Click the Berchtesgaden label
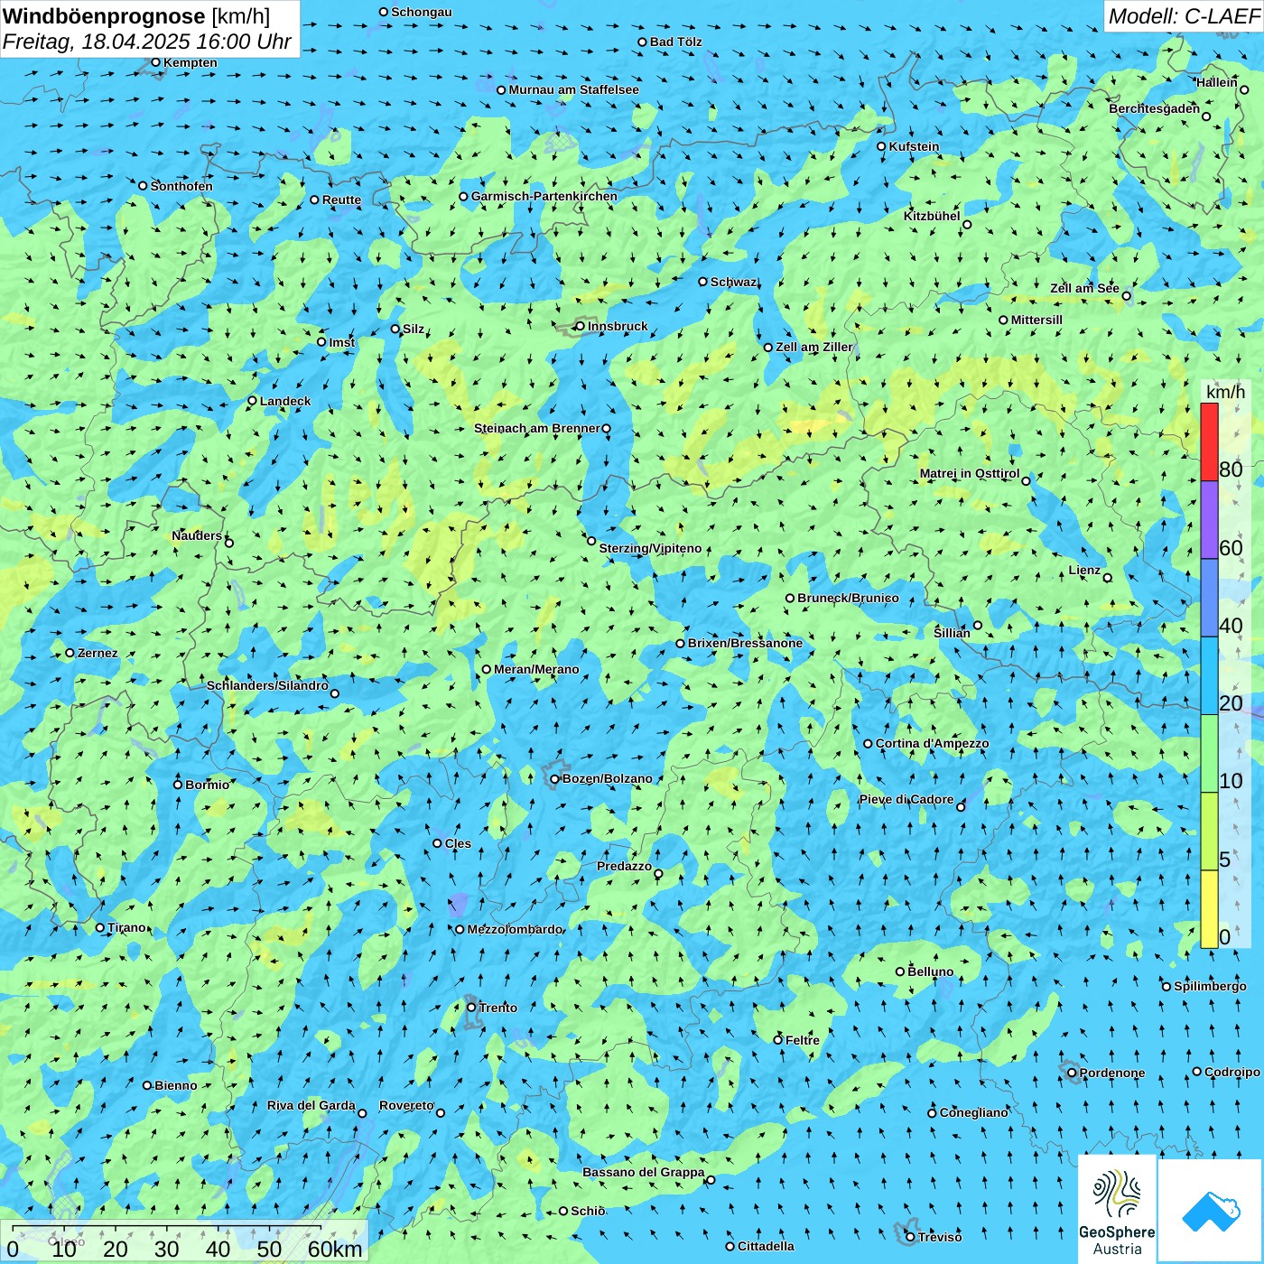Viewport: 1264px width, 1264px height. click(x=1154, y=108)
